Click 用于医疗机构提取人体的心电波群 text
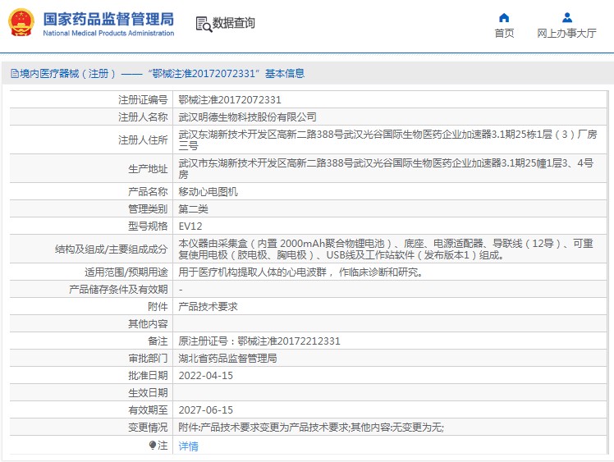 (x=253, y=272)
